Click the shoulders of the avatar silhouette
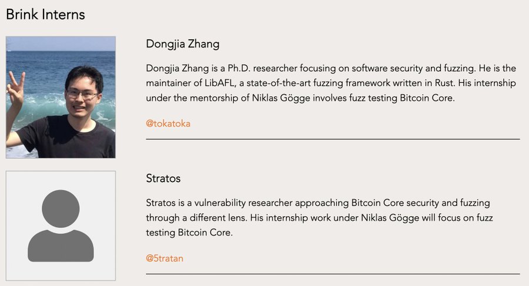 (61, 246)
